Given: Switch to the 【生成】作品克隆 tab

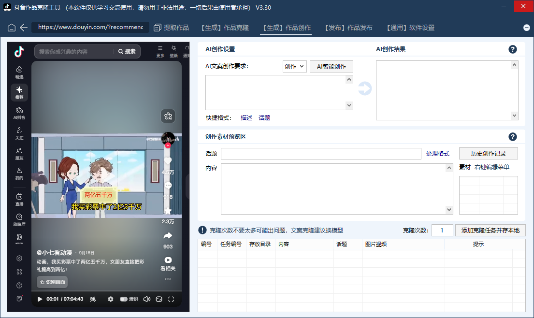Looking at the screenshot, I should point(225,28).
